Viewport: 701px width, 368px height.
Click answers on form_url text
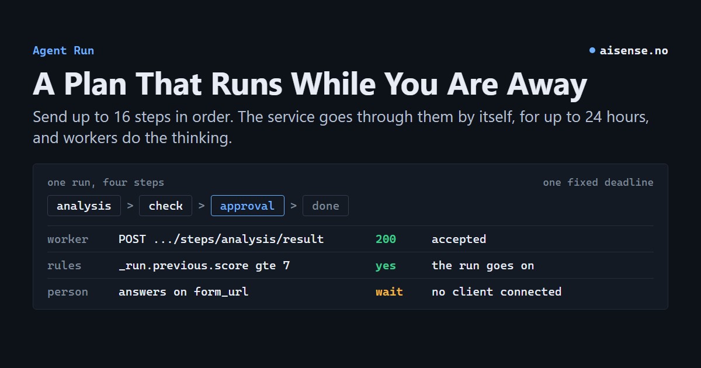coord(183,291)
